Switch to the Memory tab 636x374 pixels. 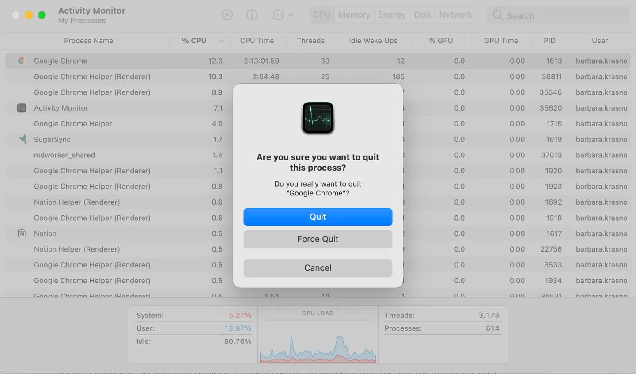point(354,15)
